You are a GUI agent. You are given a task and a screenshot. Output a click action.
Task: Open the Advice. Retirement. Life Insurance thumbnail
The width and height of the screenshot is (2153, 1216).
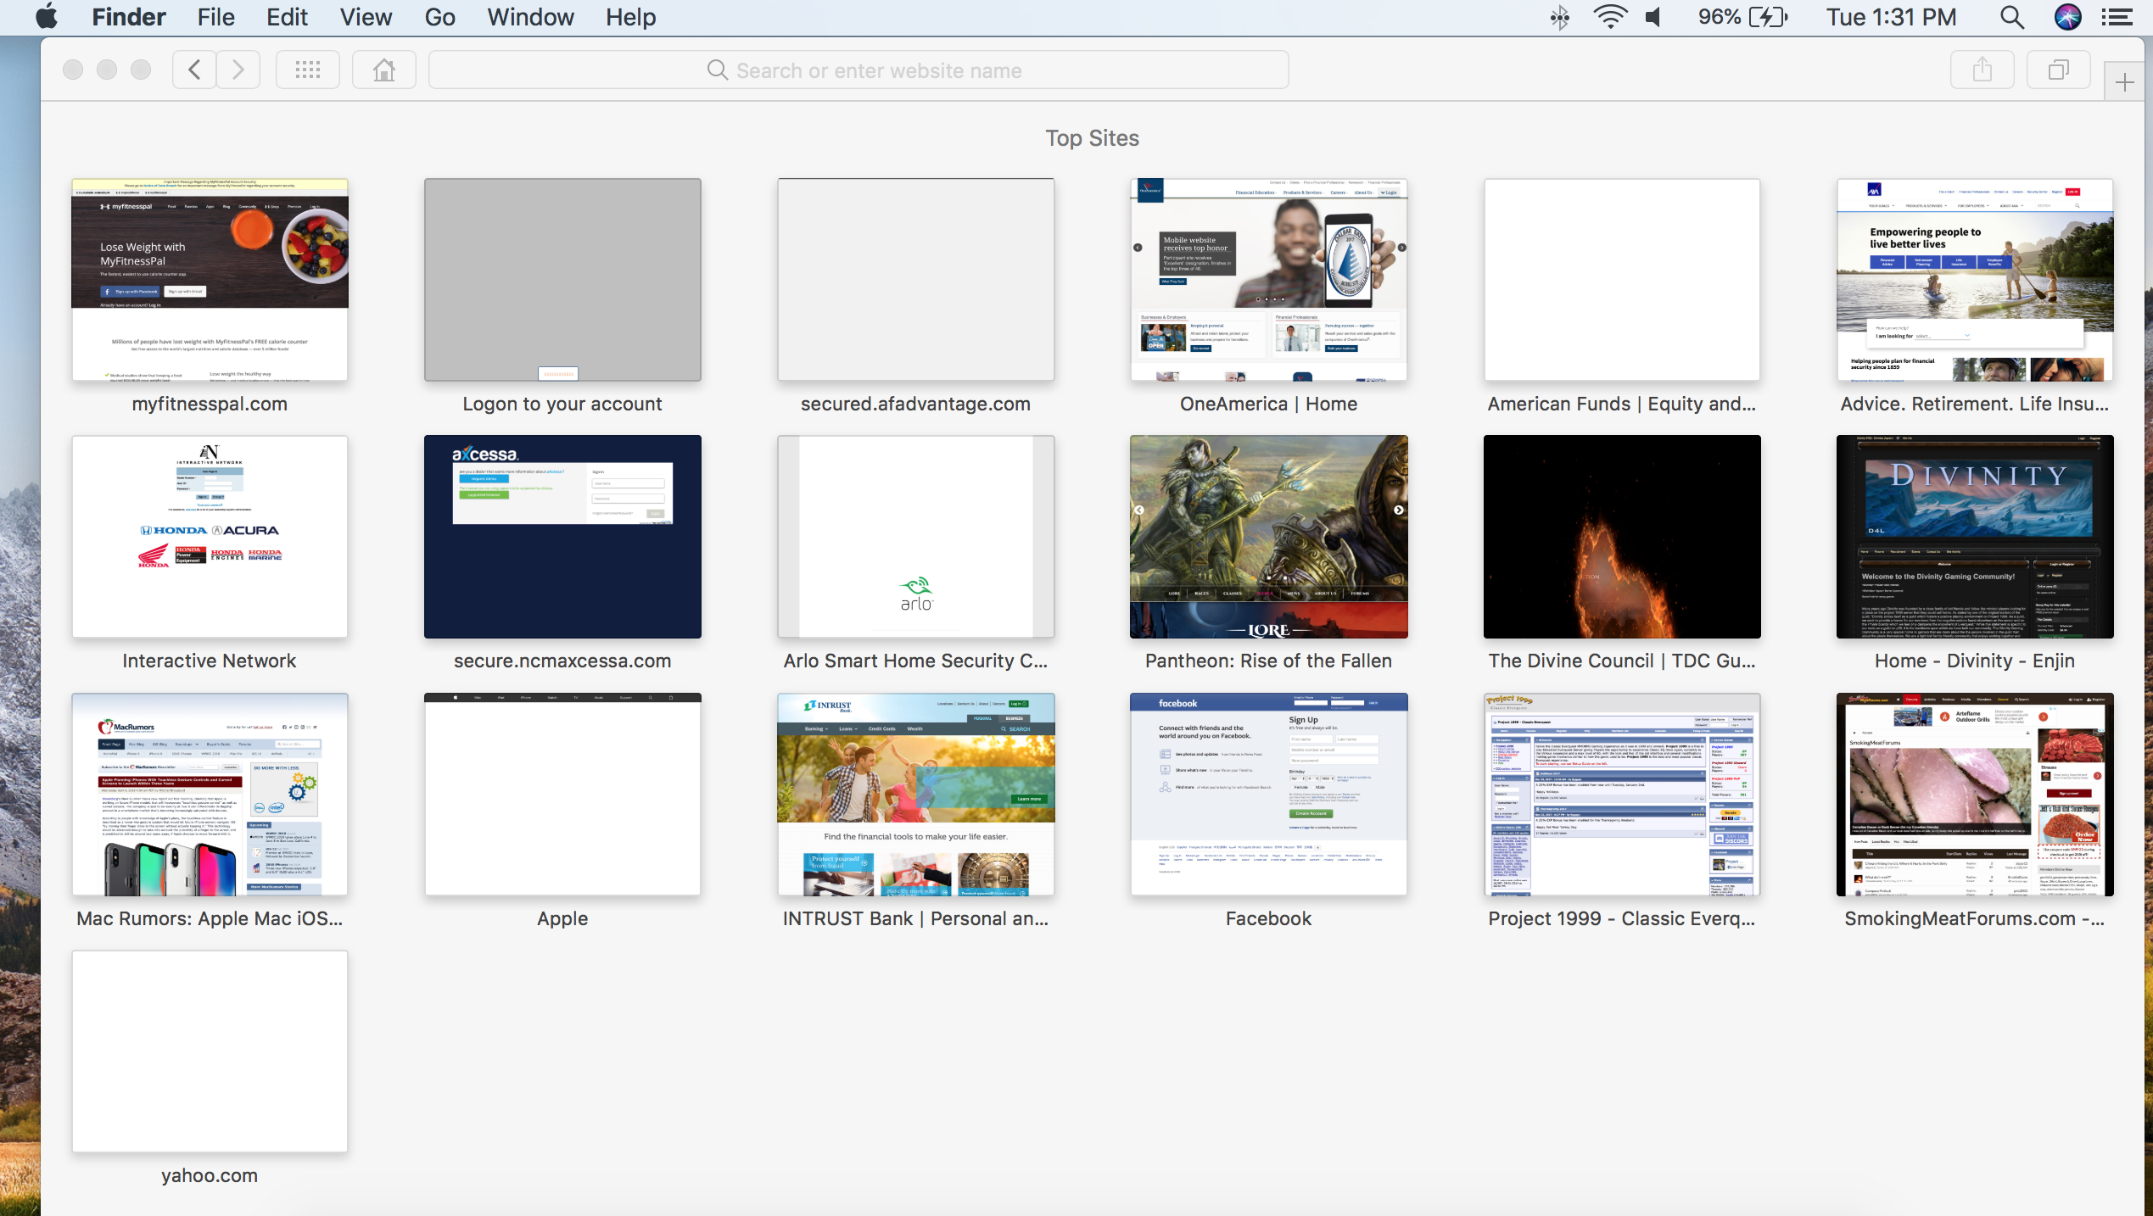click(1975, 280)
